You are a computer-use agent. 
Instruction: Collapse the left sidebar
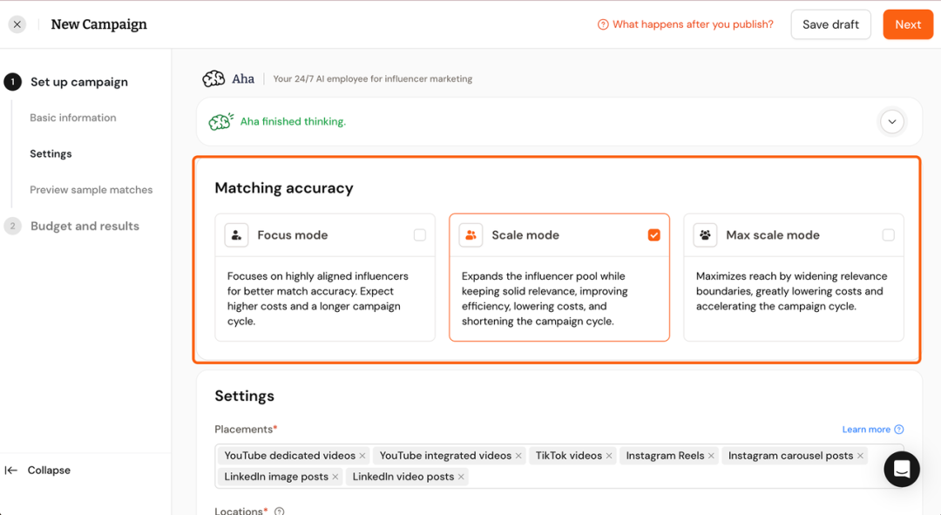(x=38, y=471)
